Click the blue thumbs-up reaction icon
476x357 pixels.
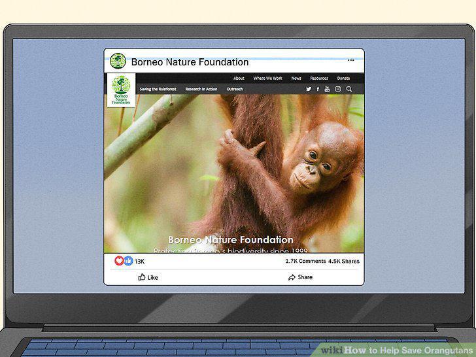pos(128,261)
